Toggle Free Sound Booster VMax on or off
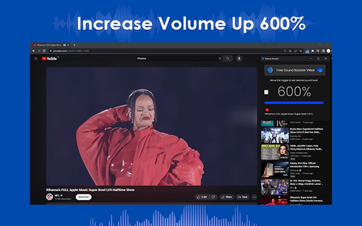Screen dimensions: 362x226 coord(319,70)
